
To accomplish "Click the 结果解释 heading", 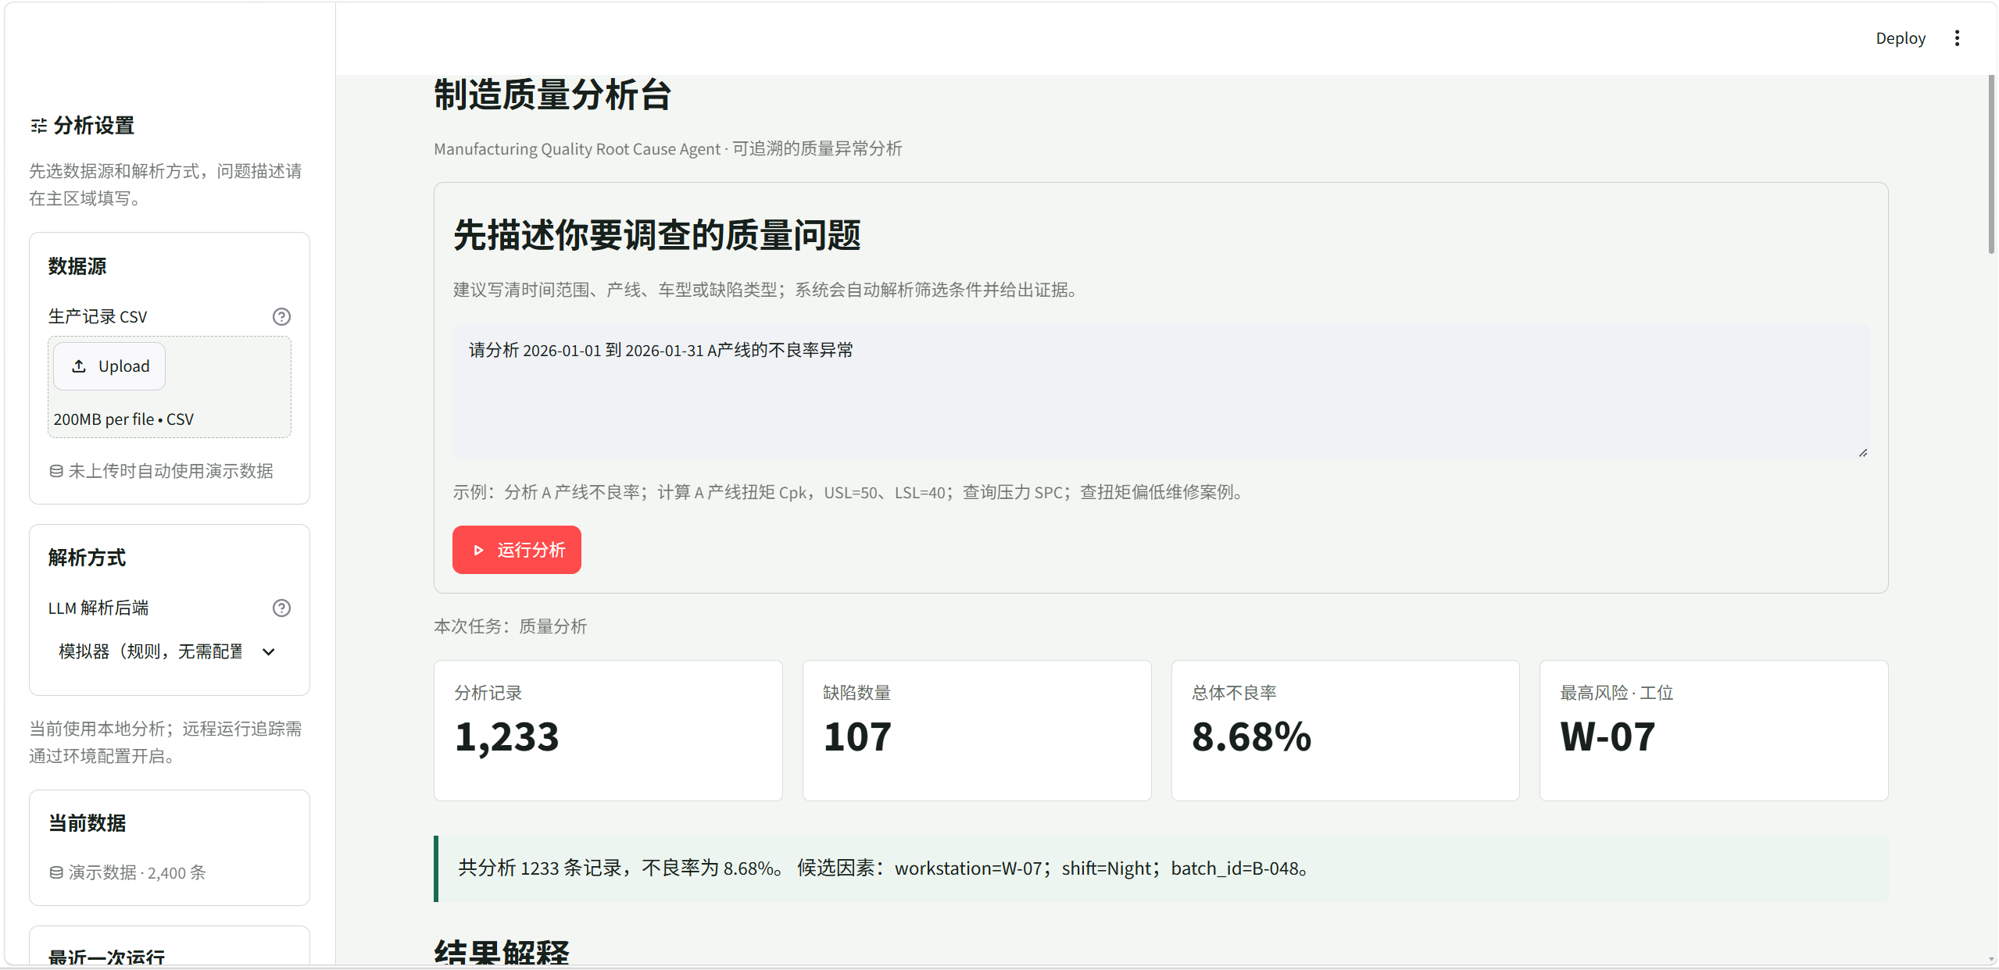I will coord(502,951).
